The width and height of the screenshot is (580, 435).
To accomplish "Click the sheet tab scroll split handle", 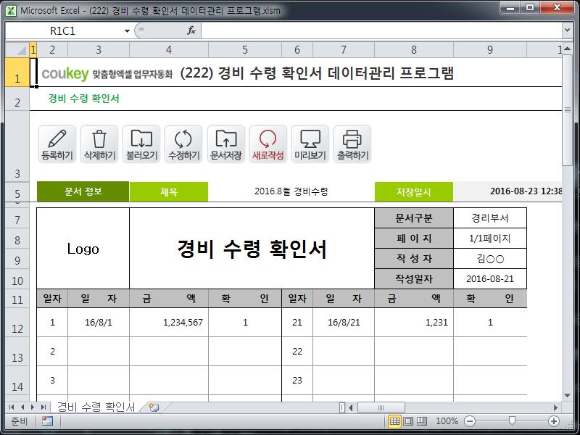I will 342,407.
